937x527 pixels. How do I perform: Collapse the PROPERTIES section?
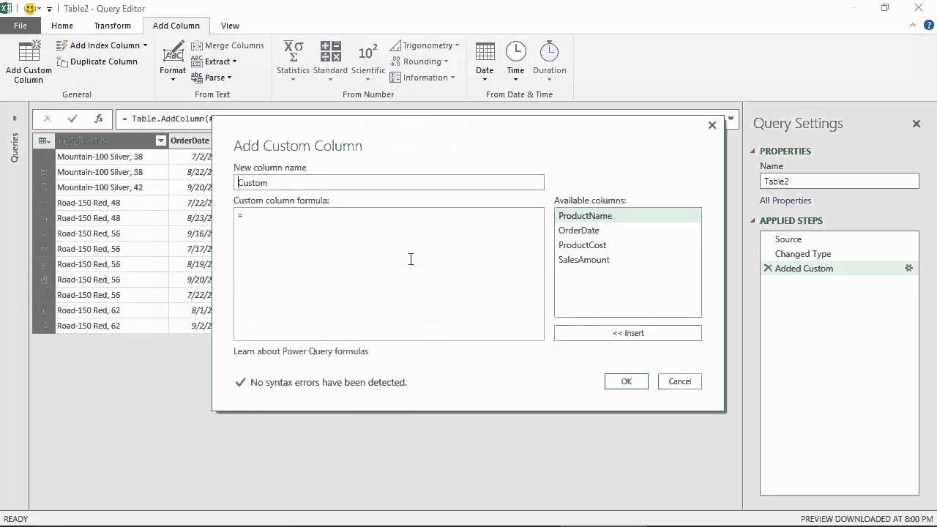pos(753,152)
